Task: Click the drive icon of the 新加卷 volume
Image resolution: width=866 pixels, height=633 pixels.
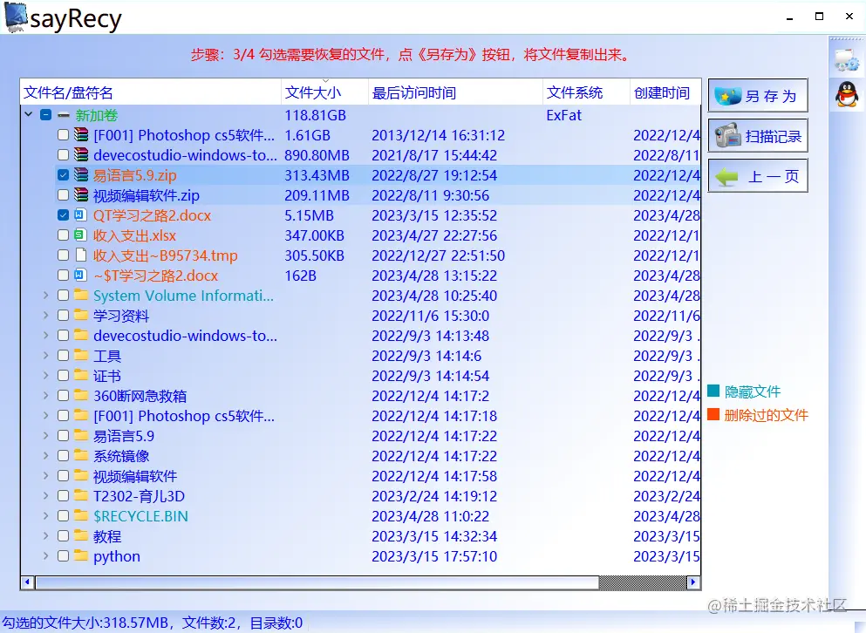Action: tap(66, 114)
